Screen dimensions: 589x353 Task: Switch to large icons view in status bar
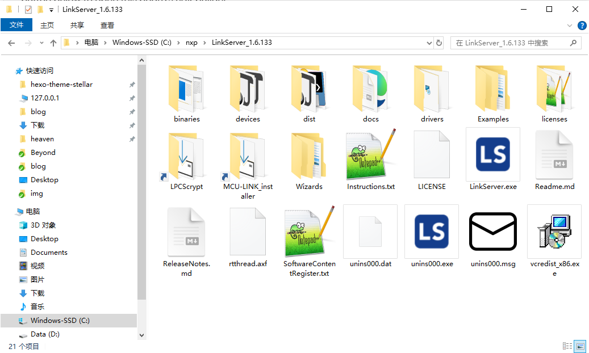(x=580, y=346)
